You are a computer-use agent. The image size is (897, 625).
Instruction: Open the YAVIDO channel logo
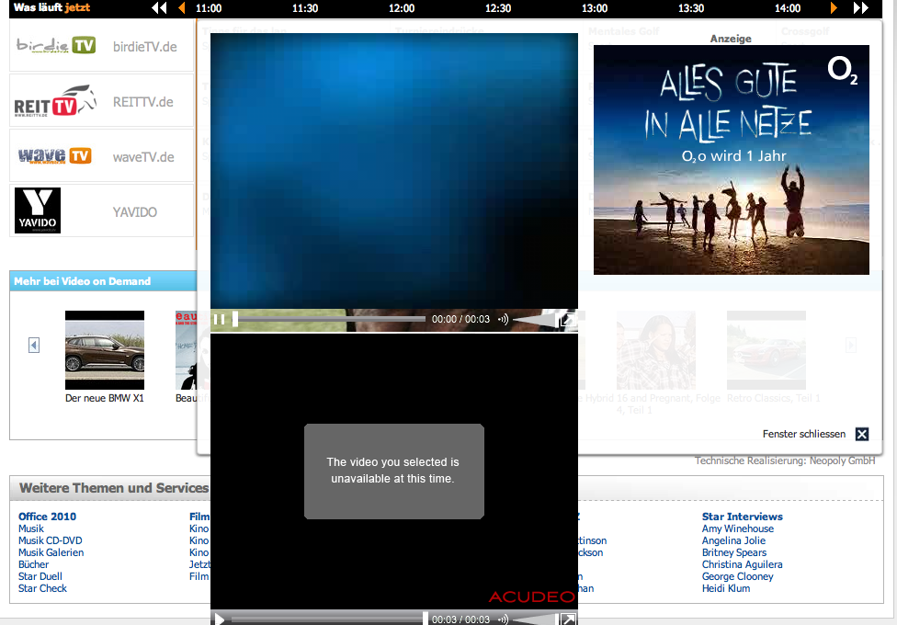38,210
